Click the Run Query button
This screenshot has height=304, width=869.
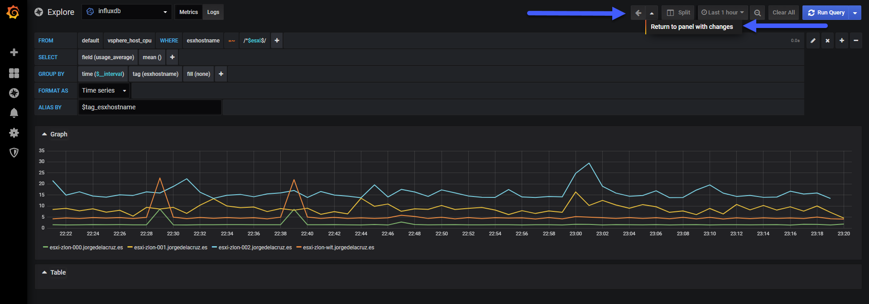tap(826, 13)
